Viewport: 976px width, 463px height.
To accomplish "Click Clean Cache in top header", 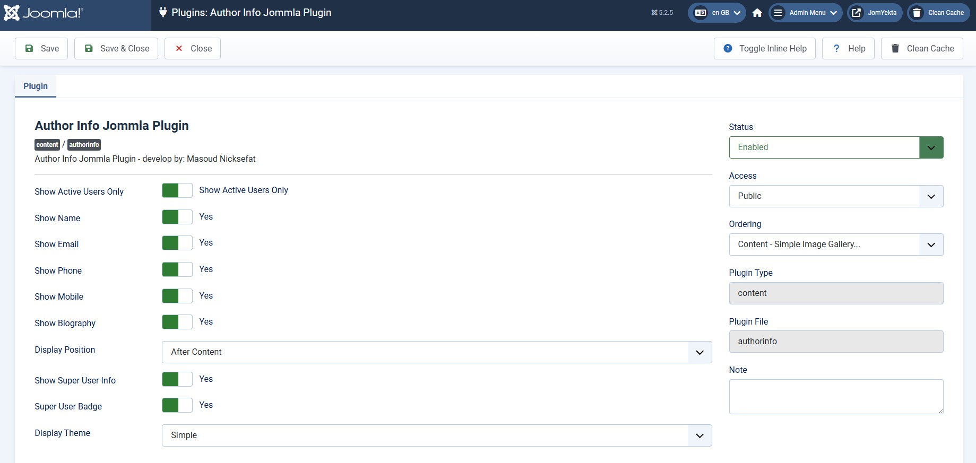I will pos(938,13).
